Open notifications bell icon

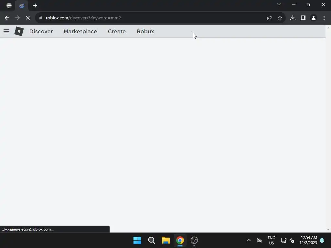pos(322,240)
